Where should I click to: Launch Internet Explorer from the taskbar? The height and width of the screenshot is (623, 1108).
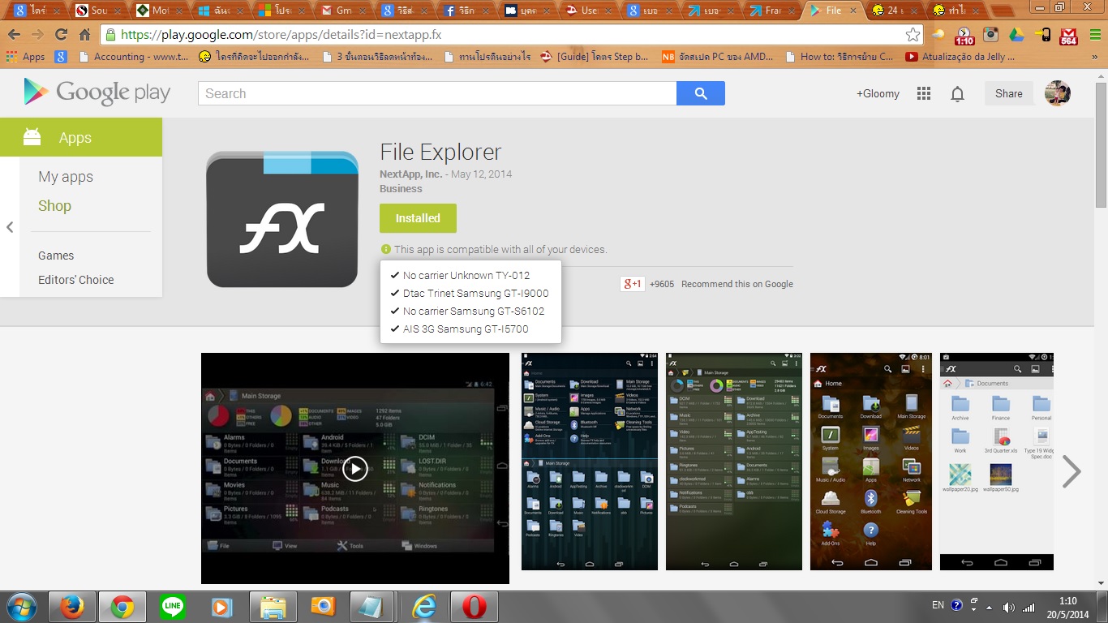(423, 607)
